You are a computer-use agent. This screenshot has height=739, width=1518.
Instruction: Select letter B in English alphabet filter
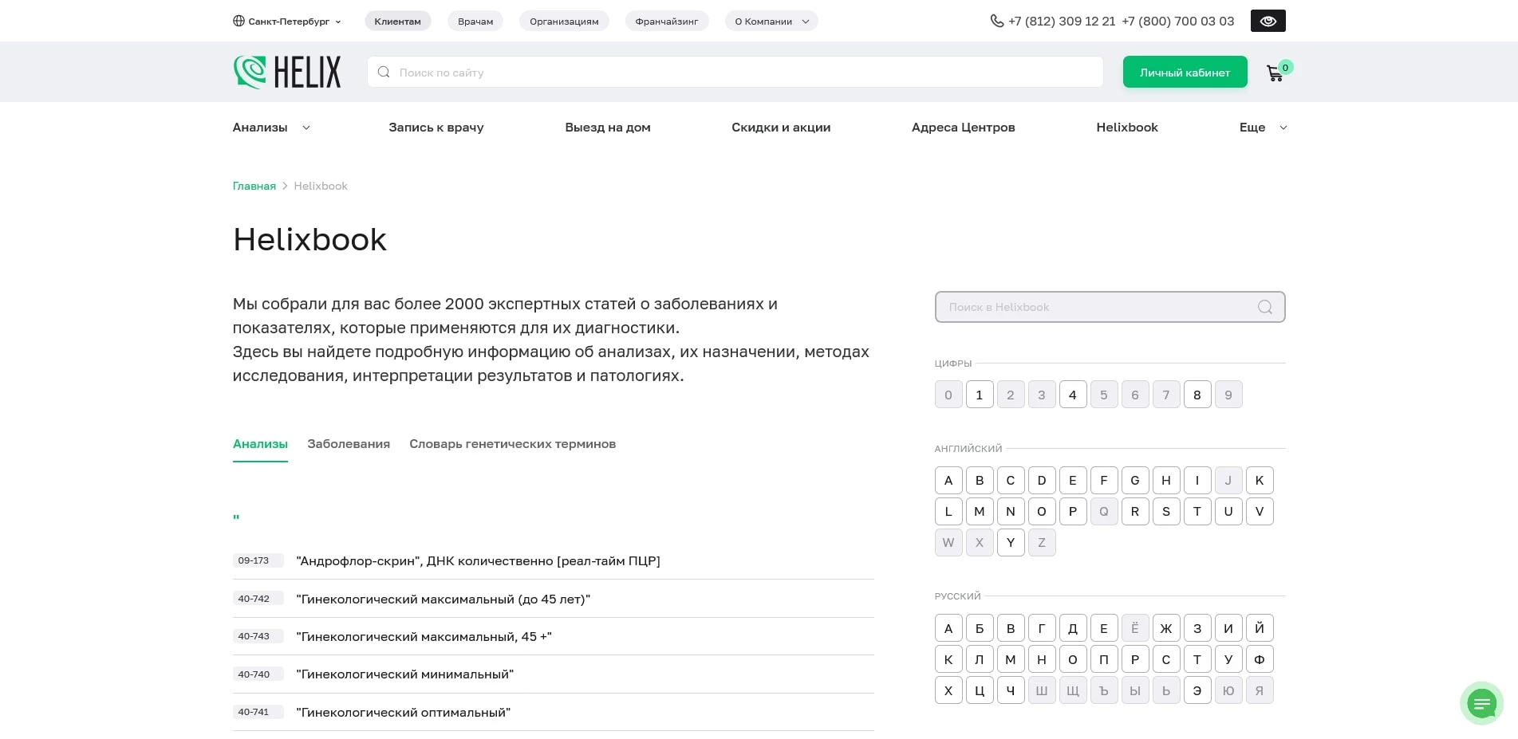[979, 480]
